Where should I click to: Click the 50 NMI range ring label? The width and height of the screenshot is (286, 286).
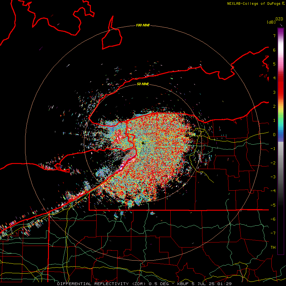pos(143,84)
